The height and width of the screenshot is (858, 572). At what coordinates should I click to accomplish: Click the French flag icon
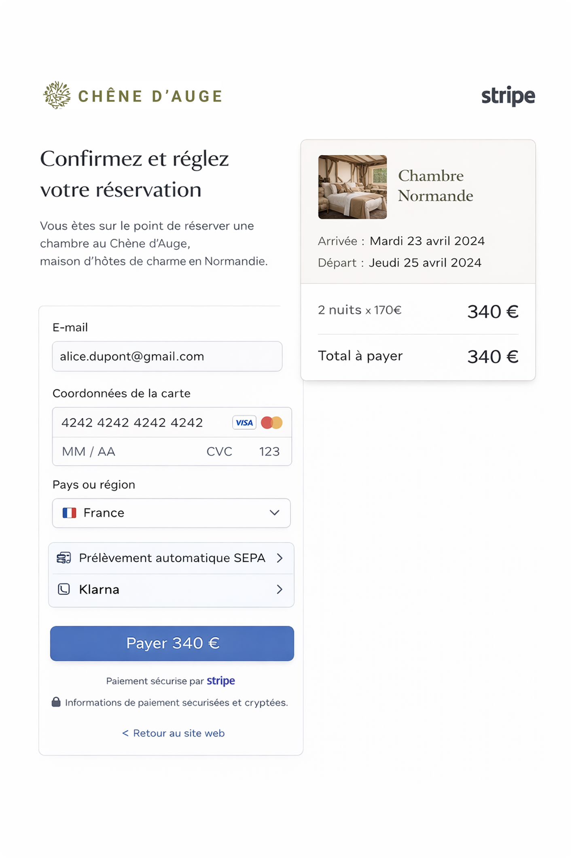[70, 513]
